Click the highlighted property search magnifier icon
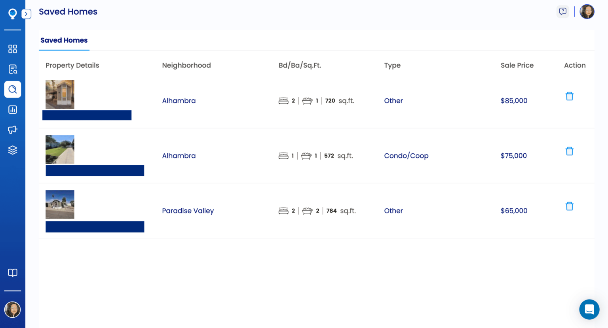The image size is (608, 328). (x=12, y=89)
